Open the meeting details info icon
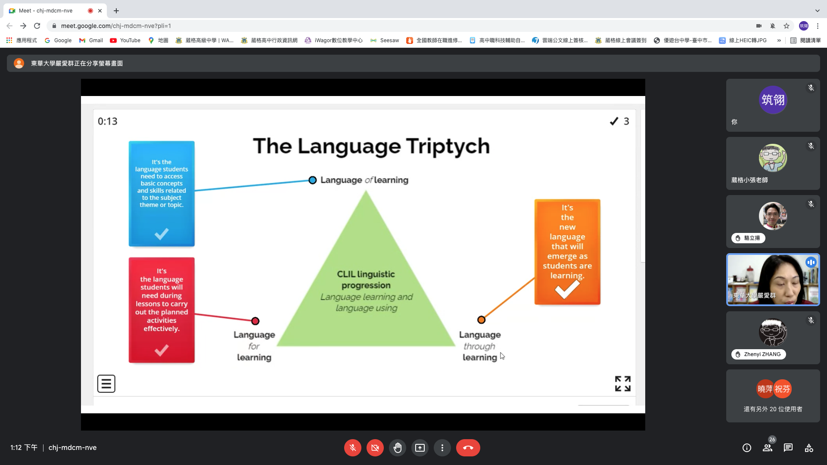Screen dimensions: 827x465 click(747, 448)
